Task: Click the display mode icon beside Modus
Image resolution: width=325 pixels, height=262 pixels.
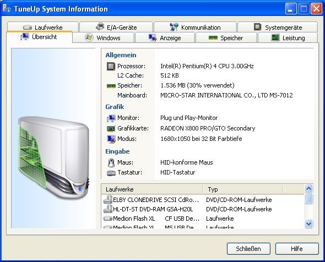Action: (111, 139)
